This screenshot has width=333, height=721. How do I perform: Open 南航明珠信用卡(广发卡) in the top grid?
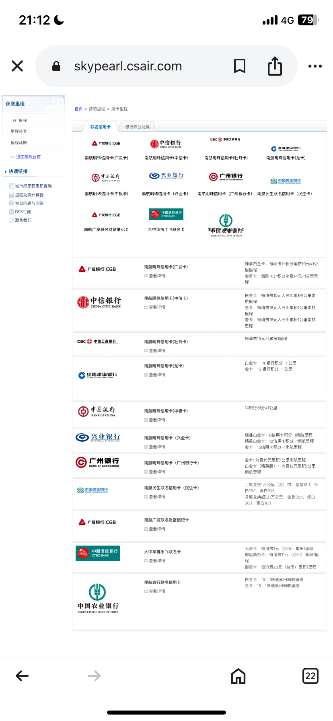(x=106, y=158)
